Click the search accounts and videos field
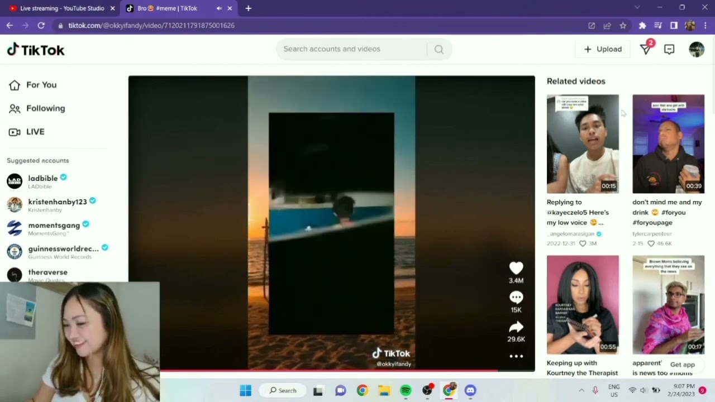The height and width of the screenshot is (402, 715). coord(354,49)
